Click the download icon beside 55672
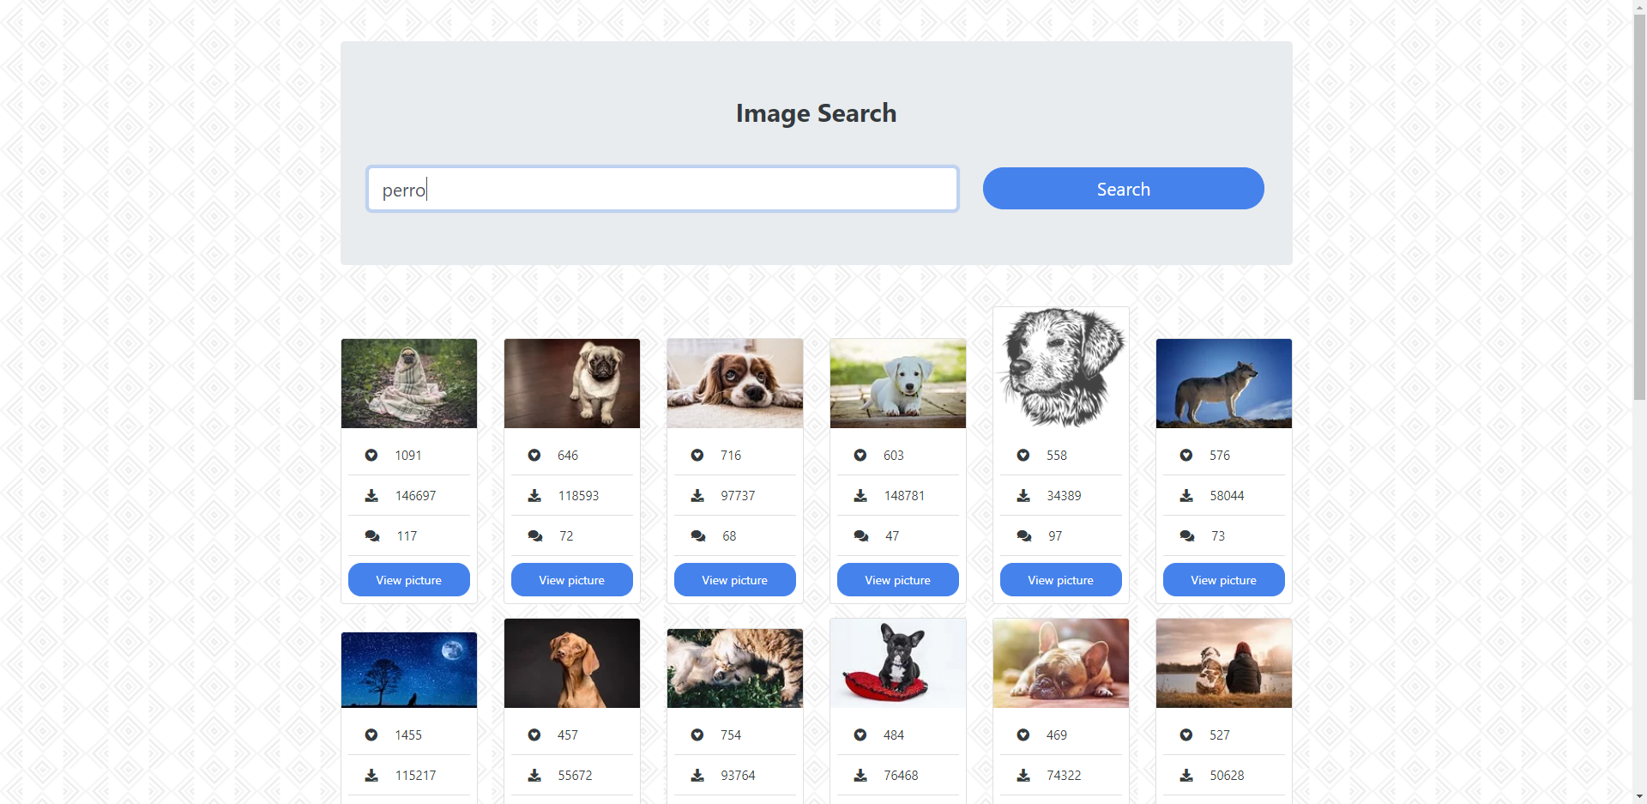Screen dimensions: 1647x804 tap(534, 776)
